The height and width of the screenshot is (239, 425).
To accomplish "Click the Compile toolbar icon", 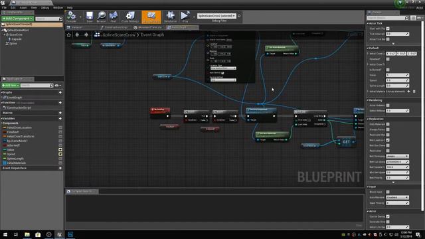I will [x=71, y=17].
